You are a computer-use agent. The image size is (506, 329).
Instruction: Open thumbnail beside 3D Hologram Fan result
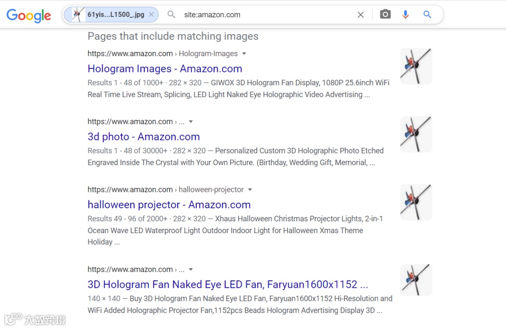[x=417, y=280]
